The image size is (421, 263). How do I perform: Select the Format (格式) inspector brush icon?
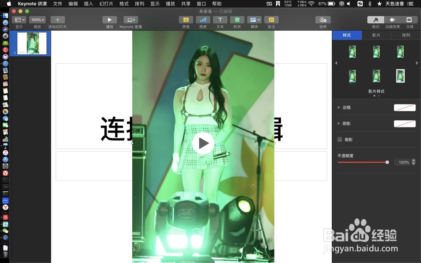coord(376,20)
